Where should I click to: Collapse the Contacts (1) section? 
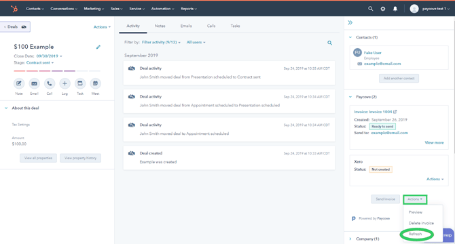click(x=350, y=37)
